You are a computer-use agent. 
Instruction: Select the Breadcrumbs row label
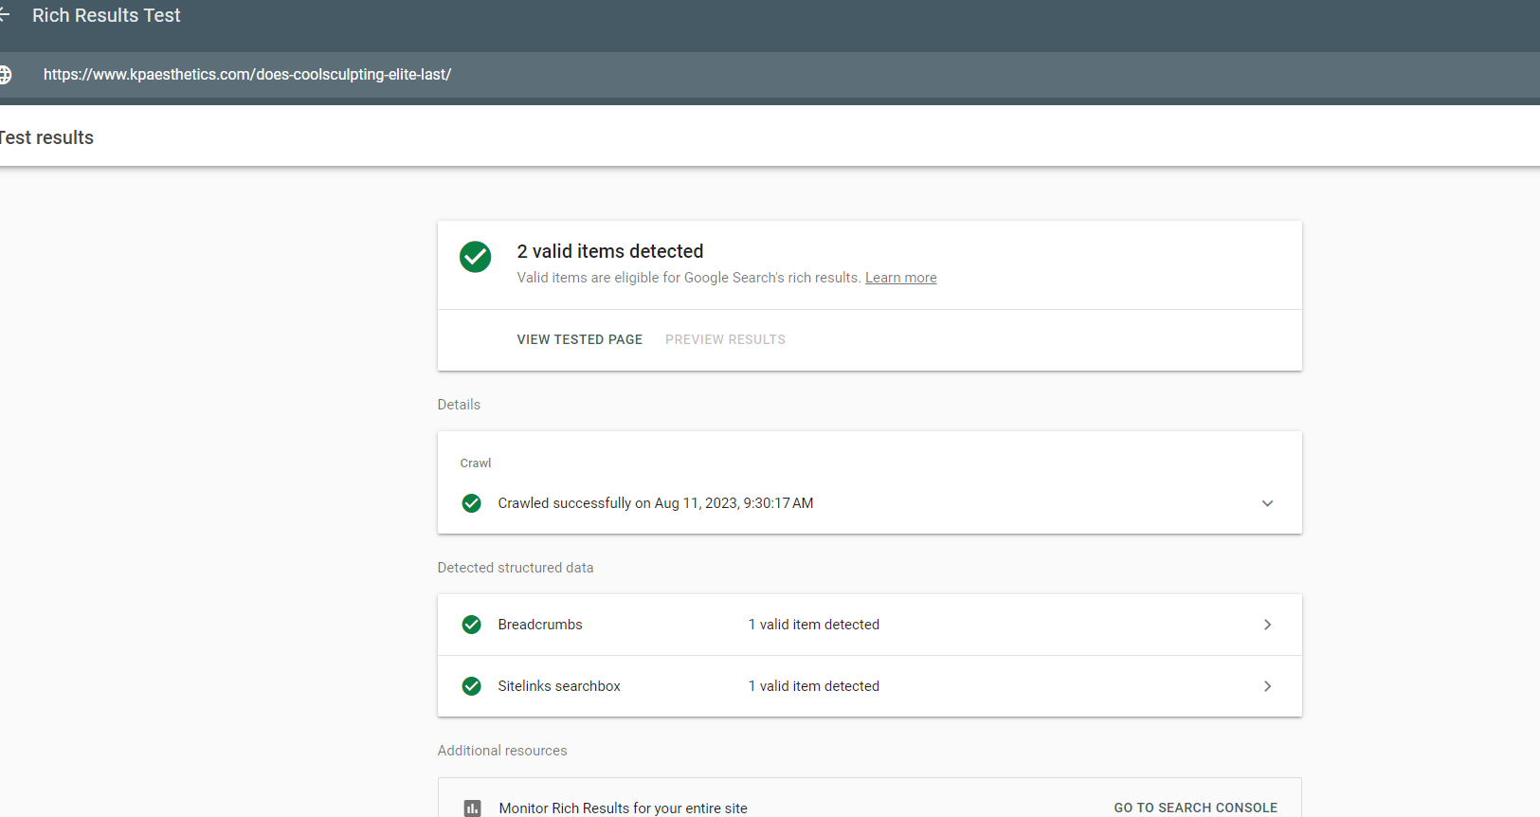click(x=540, y=625)
